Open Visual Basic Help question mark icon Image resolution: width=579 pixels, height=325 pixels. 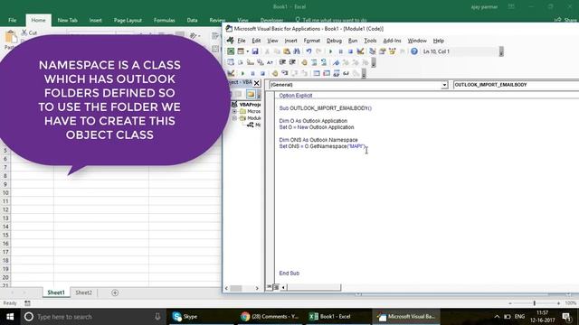coord(414,51)
